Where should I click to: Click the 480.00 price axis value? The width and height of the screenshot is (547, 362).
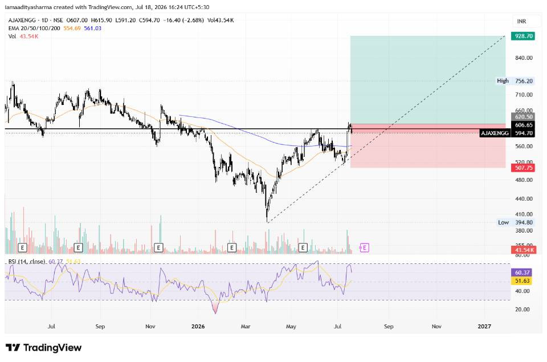[x=524, y=180]
